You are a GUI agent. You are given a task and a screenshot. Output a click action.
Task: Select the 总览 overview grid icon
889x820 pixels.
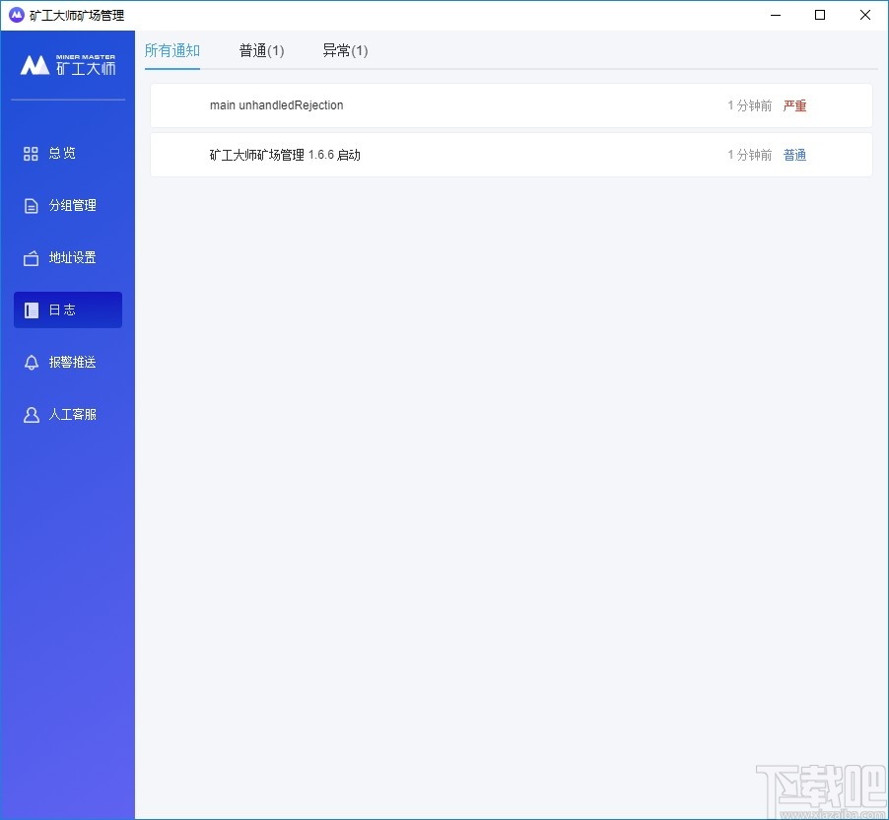click(x=31, y=153)
